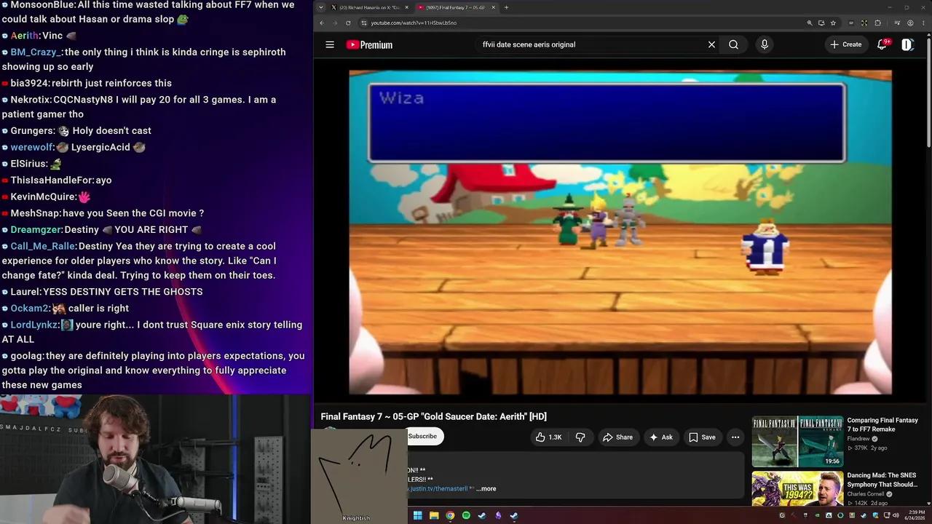Click the Chrome address bar URL
The width and height of the screenshot is (932, 524).
[x=414, y=23]
